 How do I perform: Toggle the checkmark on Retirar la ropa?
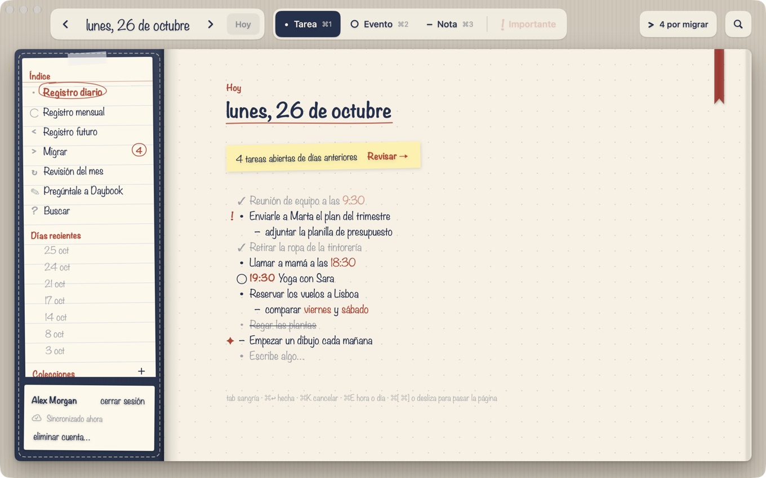[x=242, y=247]
